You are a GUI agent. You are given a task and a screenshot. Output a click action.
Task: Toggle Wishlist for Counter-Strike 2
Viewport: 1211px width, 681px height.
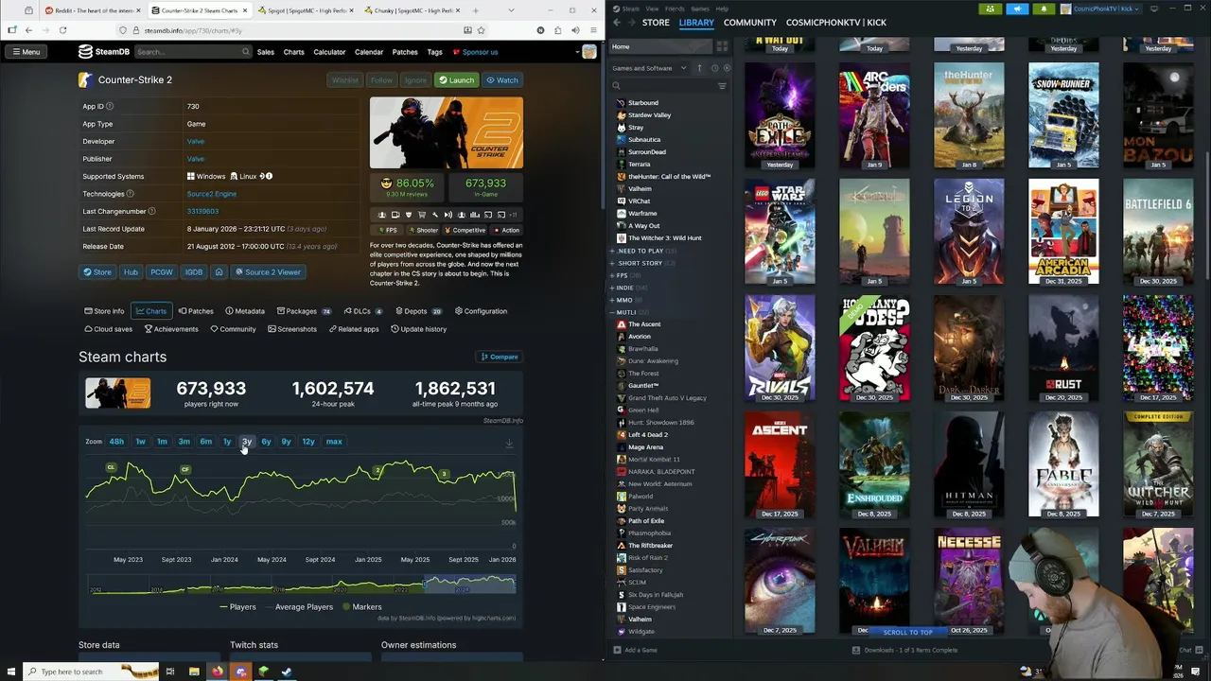(x=344, y=80)
